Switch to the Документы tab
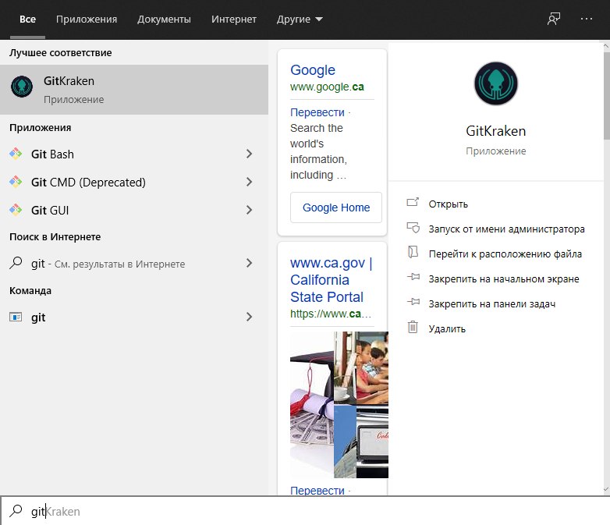This screenshot has height=525, width=610. [164, 20]
